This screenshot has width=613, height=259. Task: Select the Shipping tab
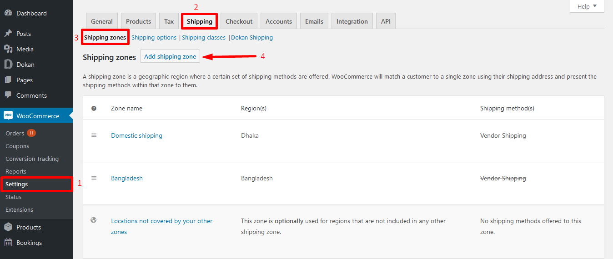pos(200,21)
